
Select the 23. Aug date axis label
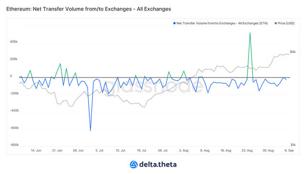point(247,151)
